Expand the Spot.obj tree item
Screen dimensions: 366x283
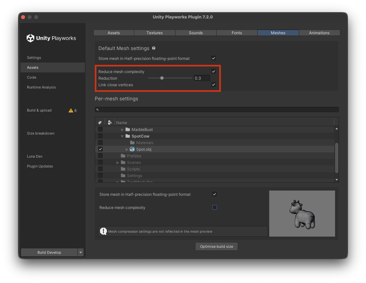(x=127, y=149)
